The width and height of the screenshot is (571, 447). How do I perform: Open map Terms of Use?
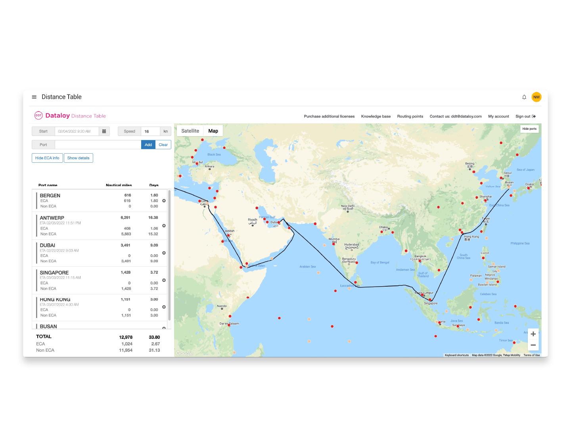coord(531,355)
